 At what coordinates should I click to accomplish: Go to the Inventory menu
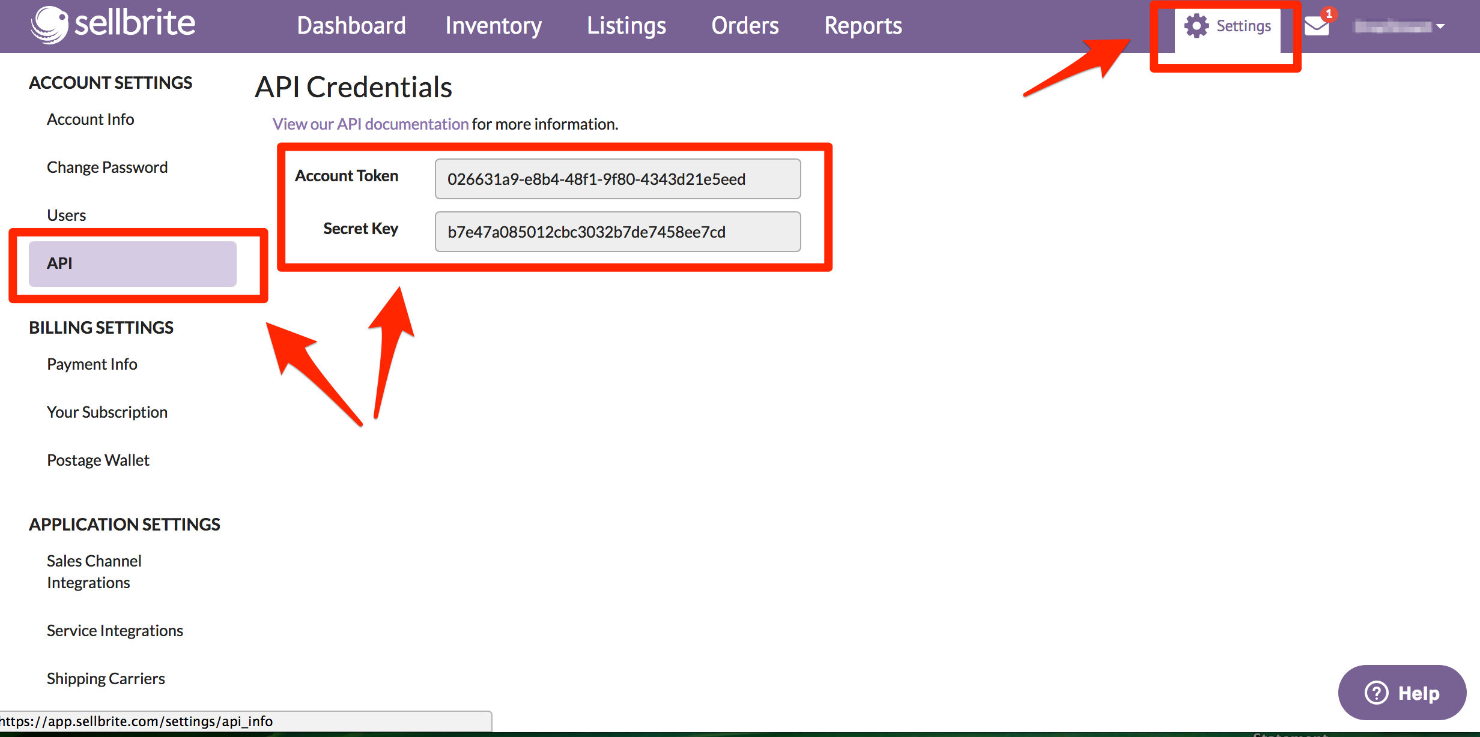(x=493, y=26)
